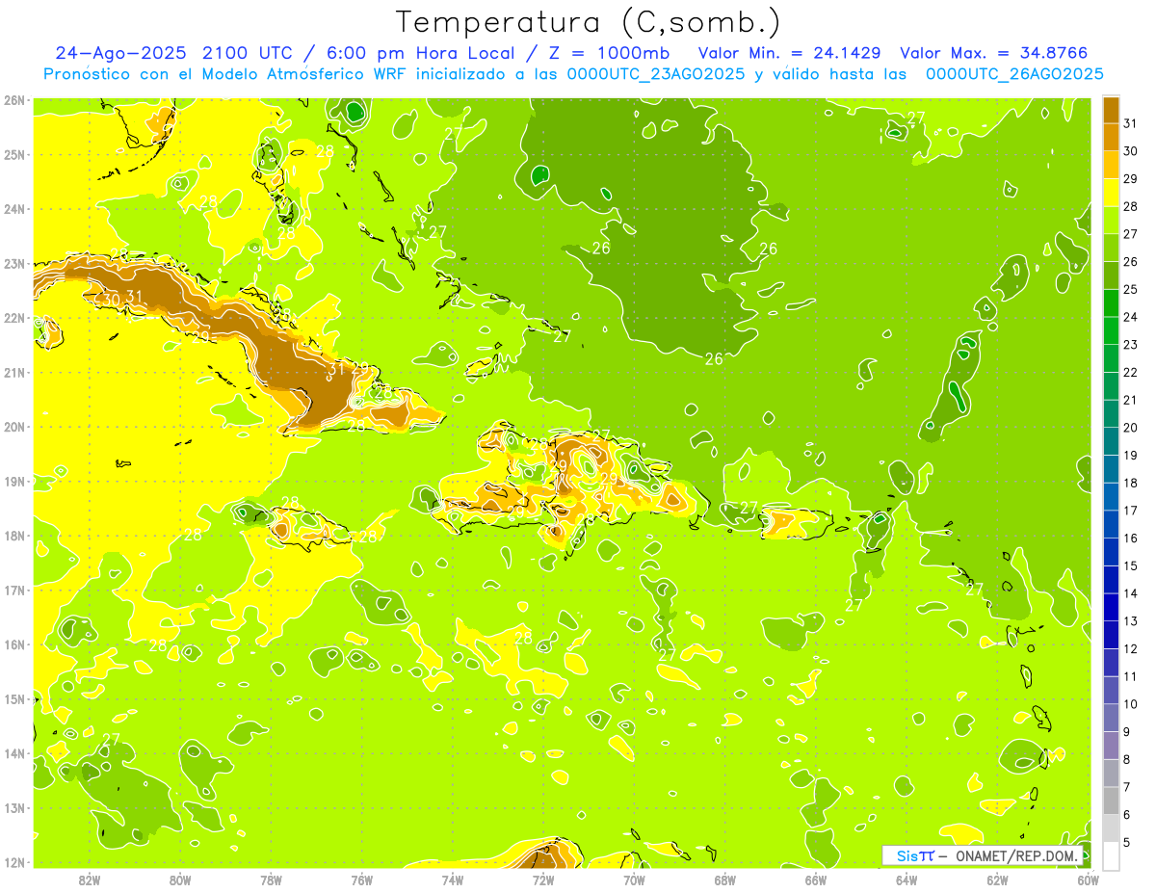Pick the gray swatch between 6 and 7
Screen dimensions: 1156x893
[1111, 801]
